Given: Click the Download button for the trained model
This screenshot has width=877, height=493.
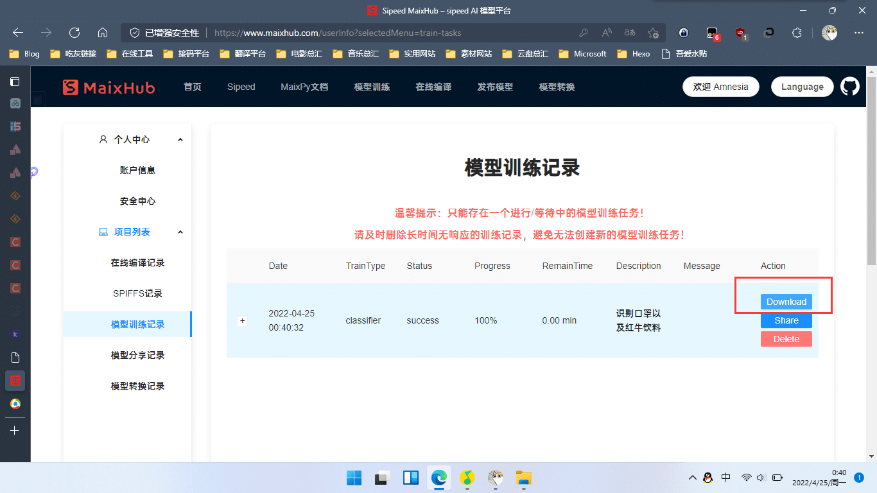Looking at the screenshot, I should [x=786, y=302].
